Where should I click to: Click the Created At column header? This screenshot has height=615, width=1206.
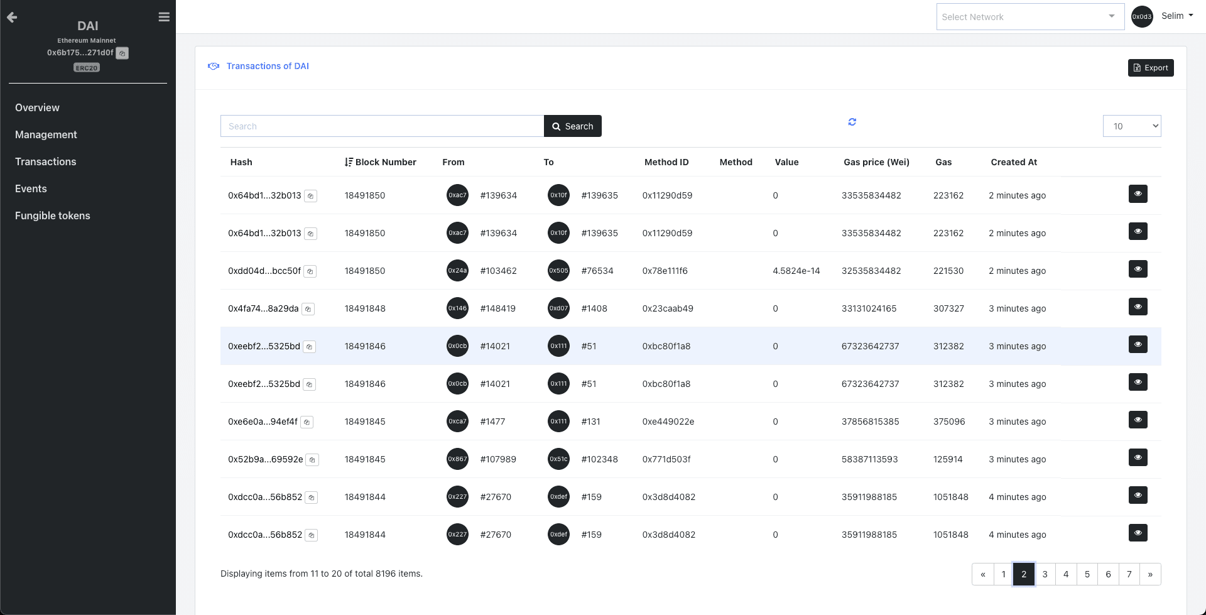(x=1013, y=162)
